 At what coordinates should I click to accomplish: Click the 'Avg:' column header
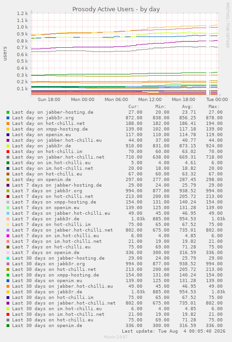pos(188,107)
